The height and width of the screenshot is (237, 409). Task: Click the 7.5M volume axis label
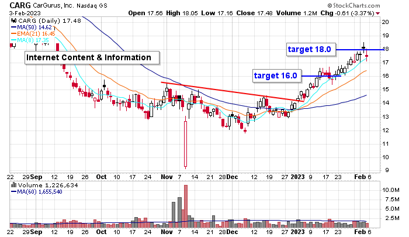click(392, 200)
